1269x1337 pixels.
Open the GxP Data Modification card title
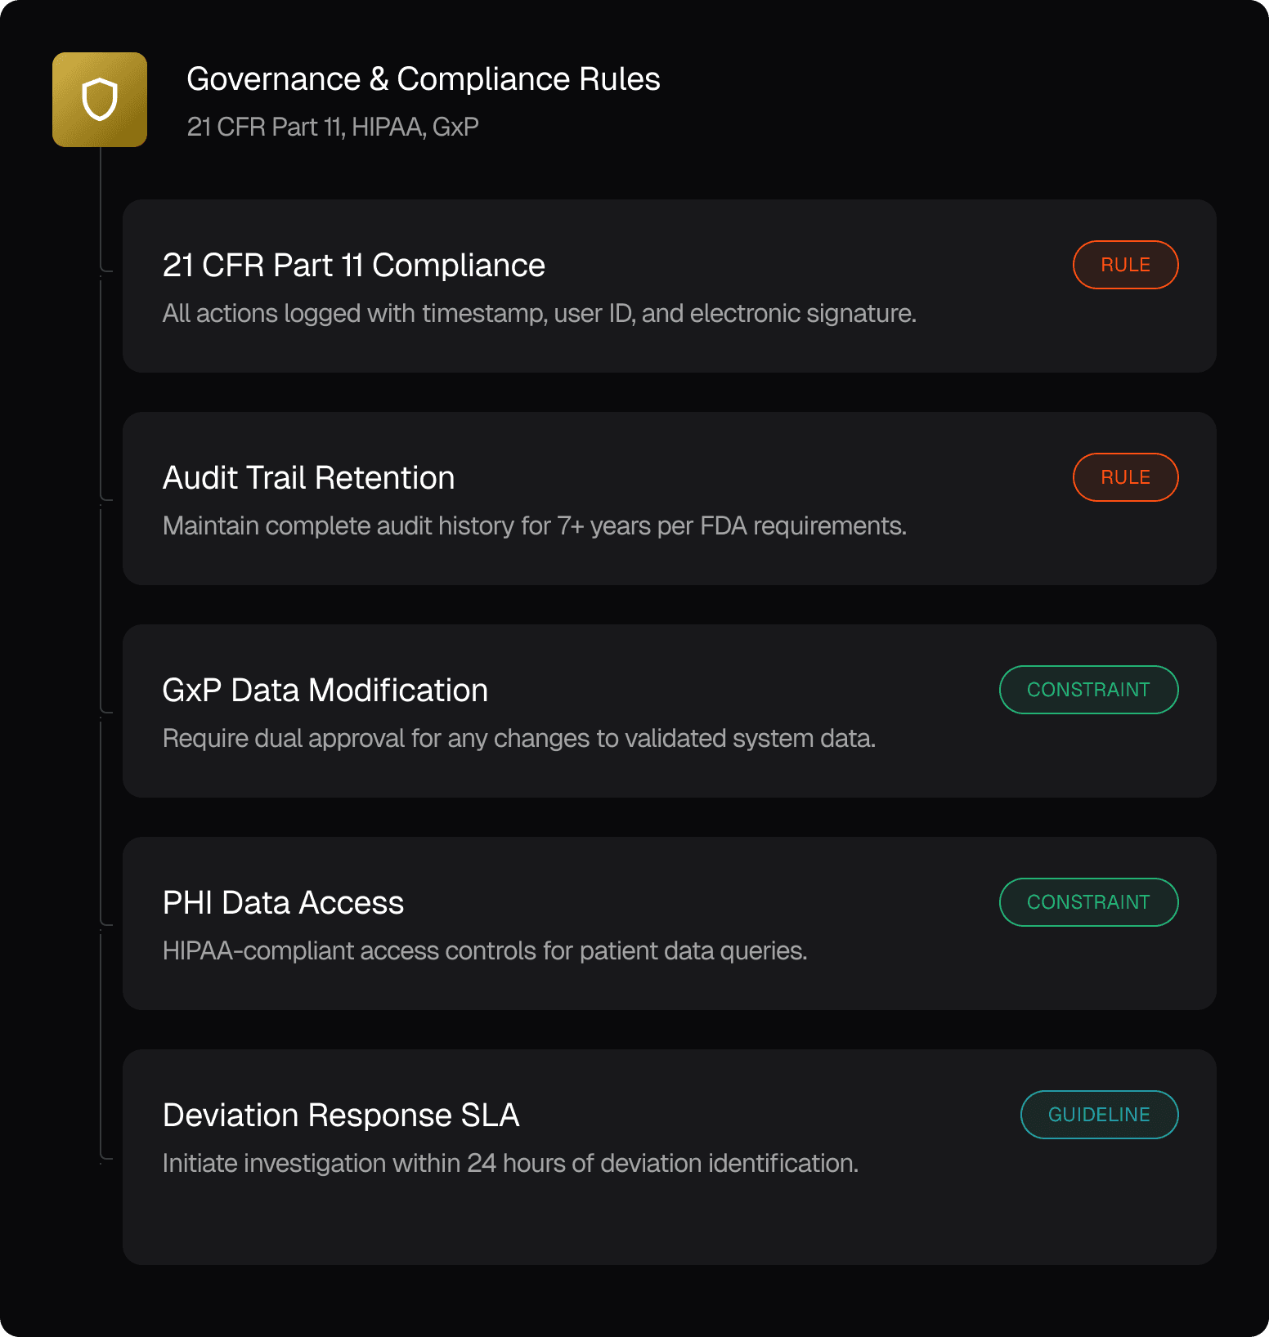coord(325,691)
